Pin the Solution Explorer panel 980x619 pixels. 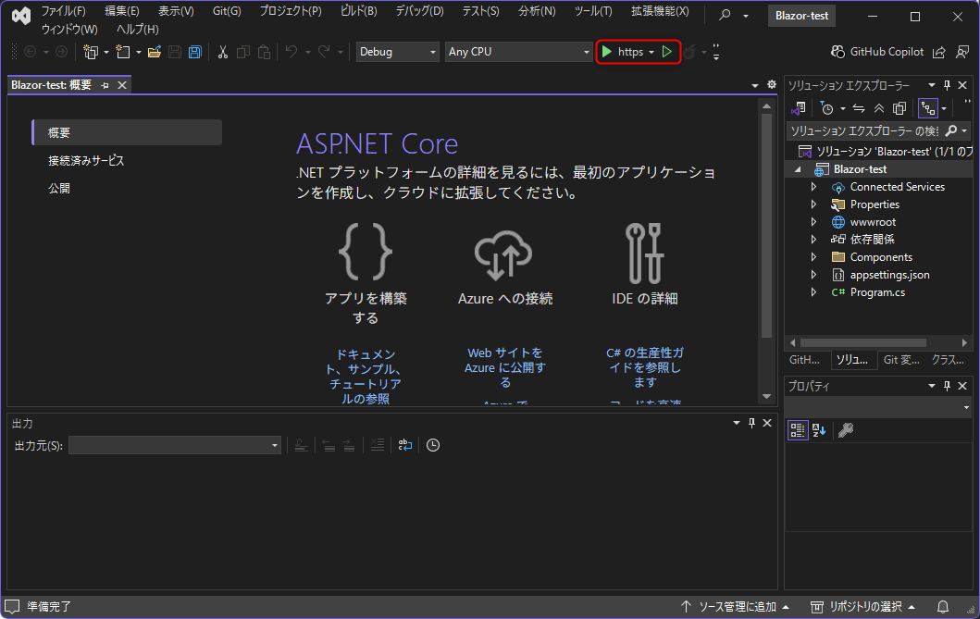pos(945,84)
